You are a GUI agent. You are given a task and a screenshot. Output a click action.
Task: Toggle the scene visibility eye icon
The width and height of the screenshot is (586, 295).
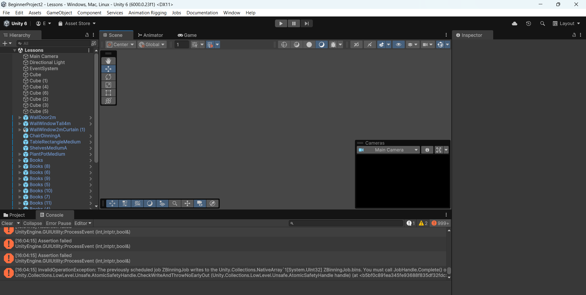[399, 44]
